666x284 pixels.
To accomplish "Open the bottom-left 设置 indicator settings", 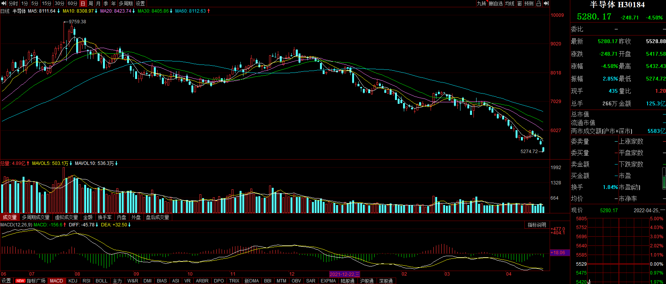I will [6, 281].
